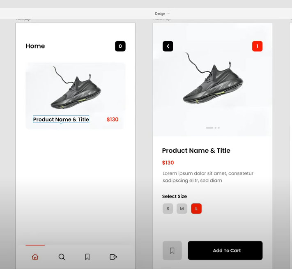Click the logout icon in bottom navigation
Viewport: 292px width, 269px height.
(x=113, y=257)
